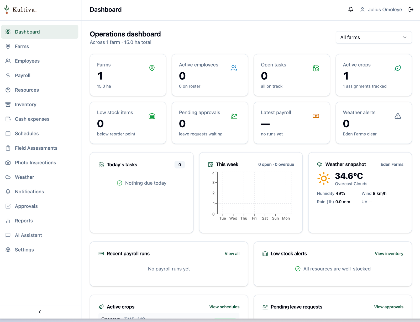This screenshot has height=322, width=420.
Task: Click the green pin icon on Farms card
Action: pos(152,68)
